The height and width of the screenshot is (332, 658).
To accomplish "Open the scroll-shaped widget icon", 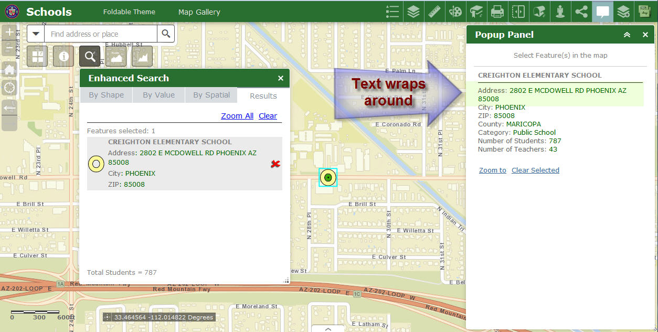I will click(x=539, y=12).
